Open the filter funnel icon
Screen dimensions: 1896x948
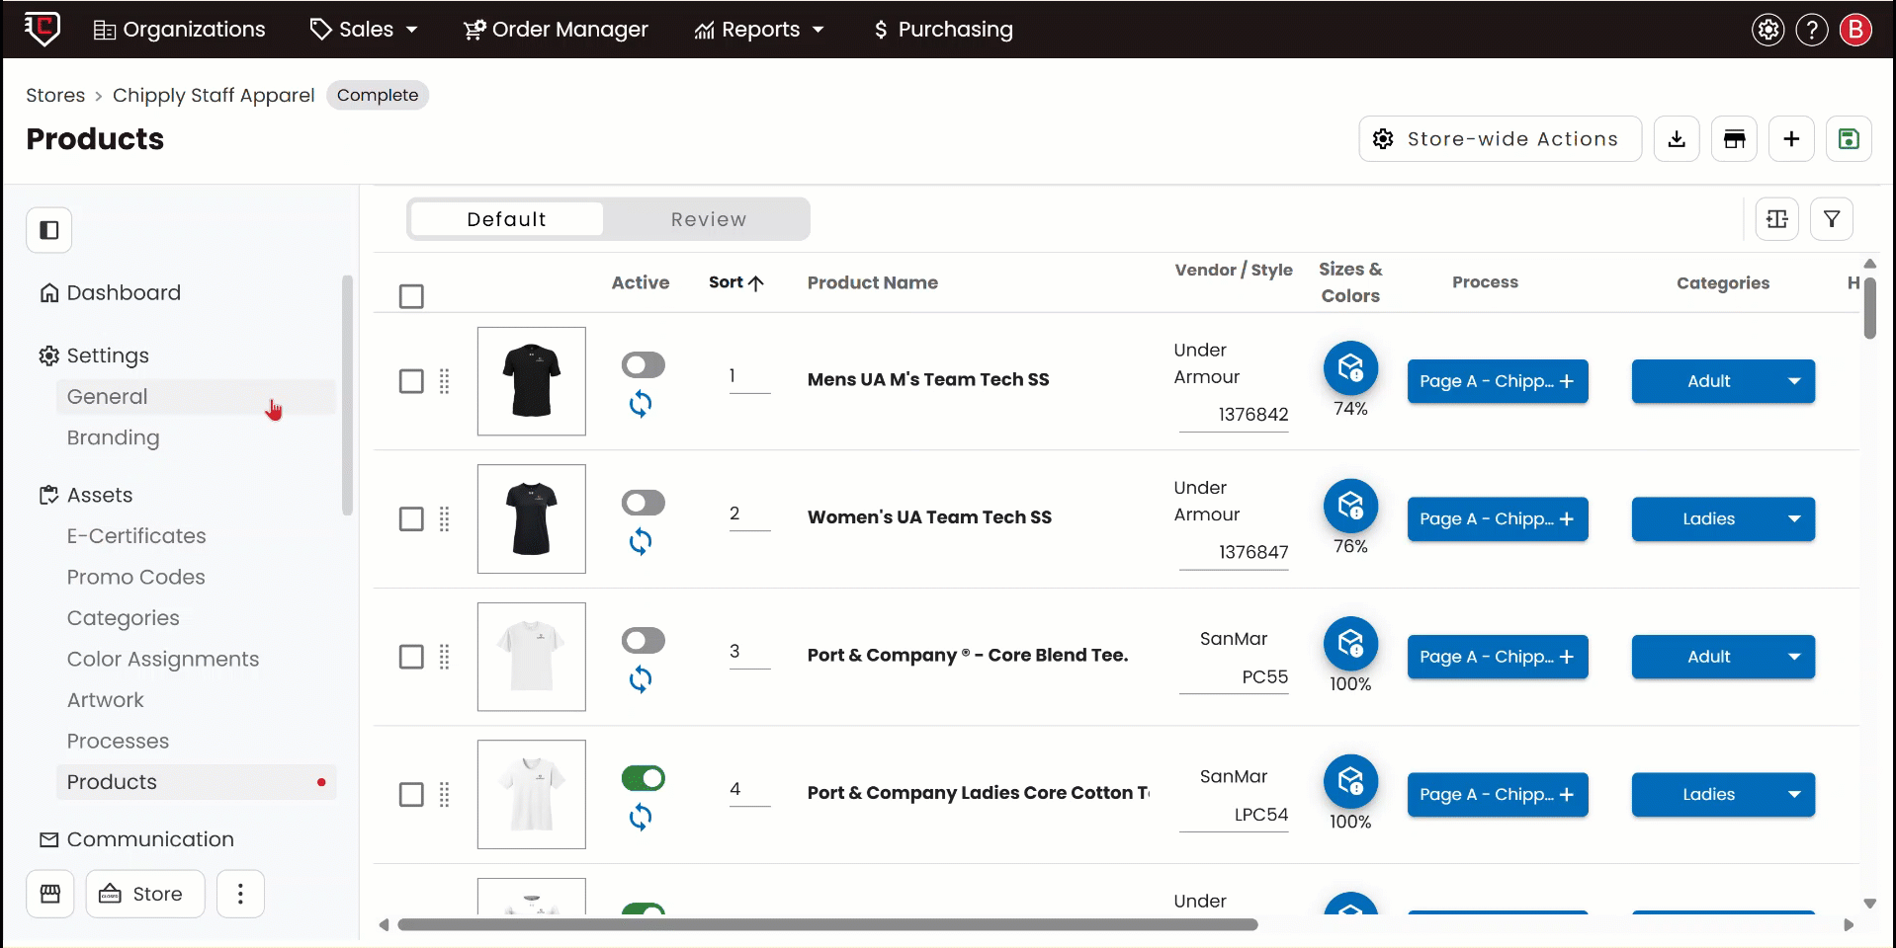coord(1832,219)
